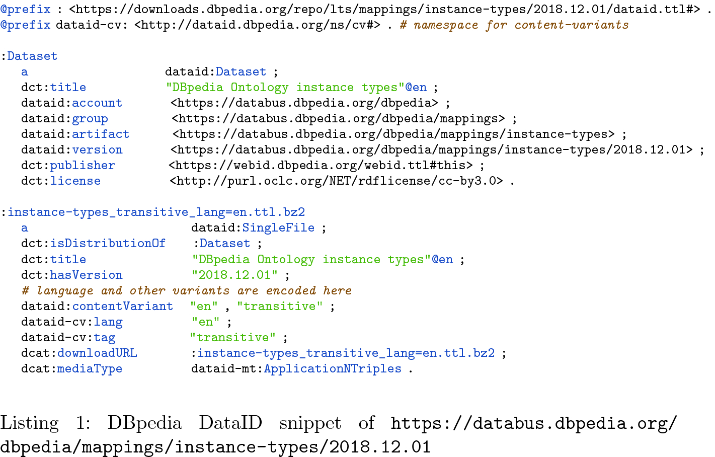Click the comment '# namespace for content-variants'
Viewport: 715px width, 457px height.
pos(514,25)
